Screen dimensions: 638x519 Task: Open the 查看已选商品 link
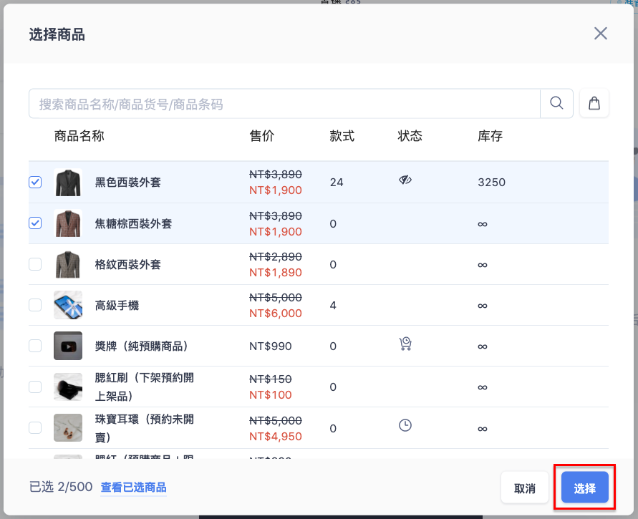click(x=133, y=487)
